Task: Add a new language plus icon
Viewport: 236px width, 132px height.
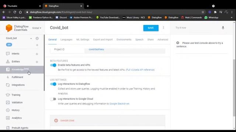Action: pos(37,45)
